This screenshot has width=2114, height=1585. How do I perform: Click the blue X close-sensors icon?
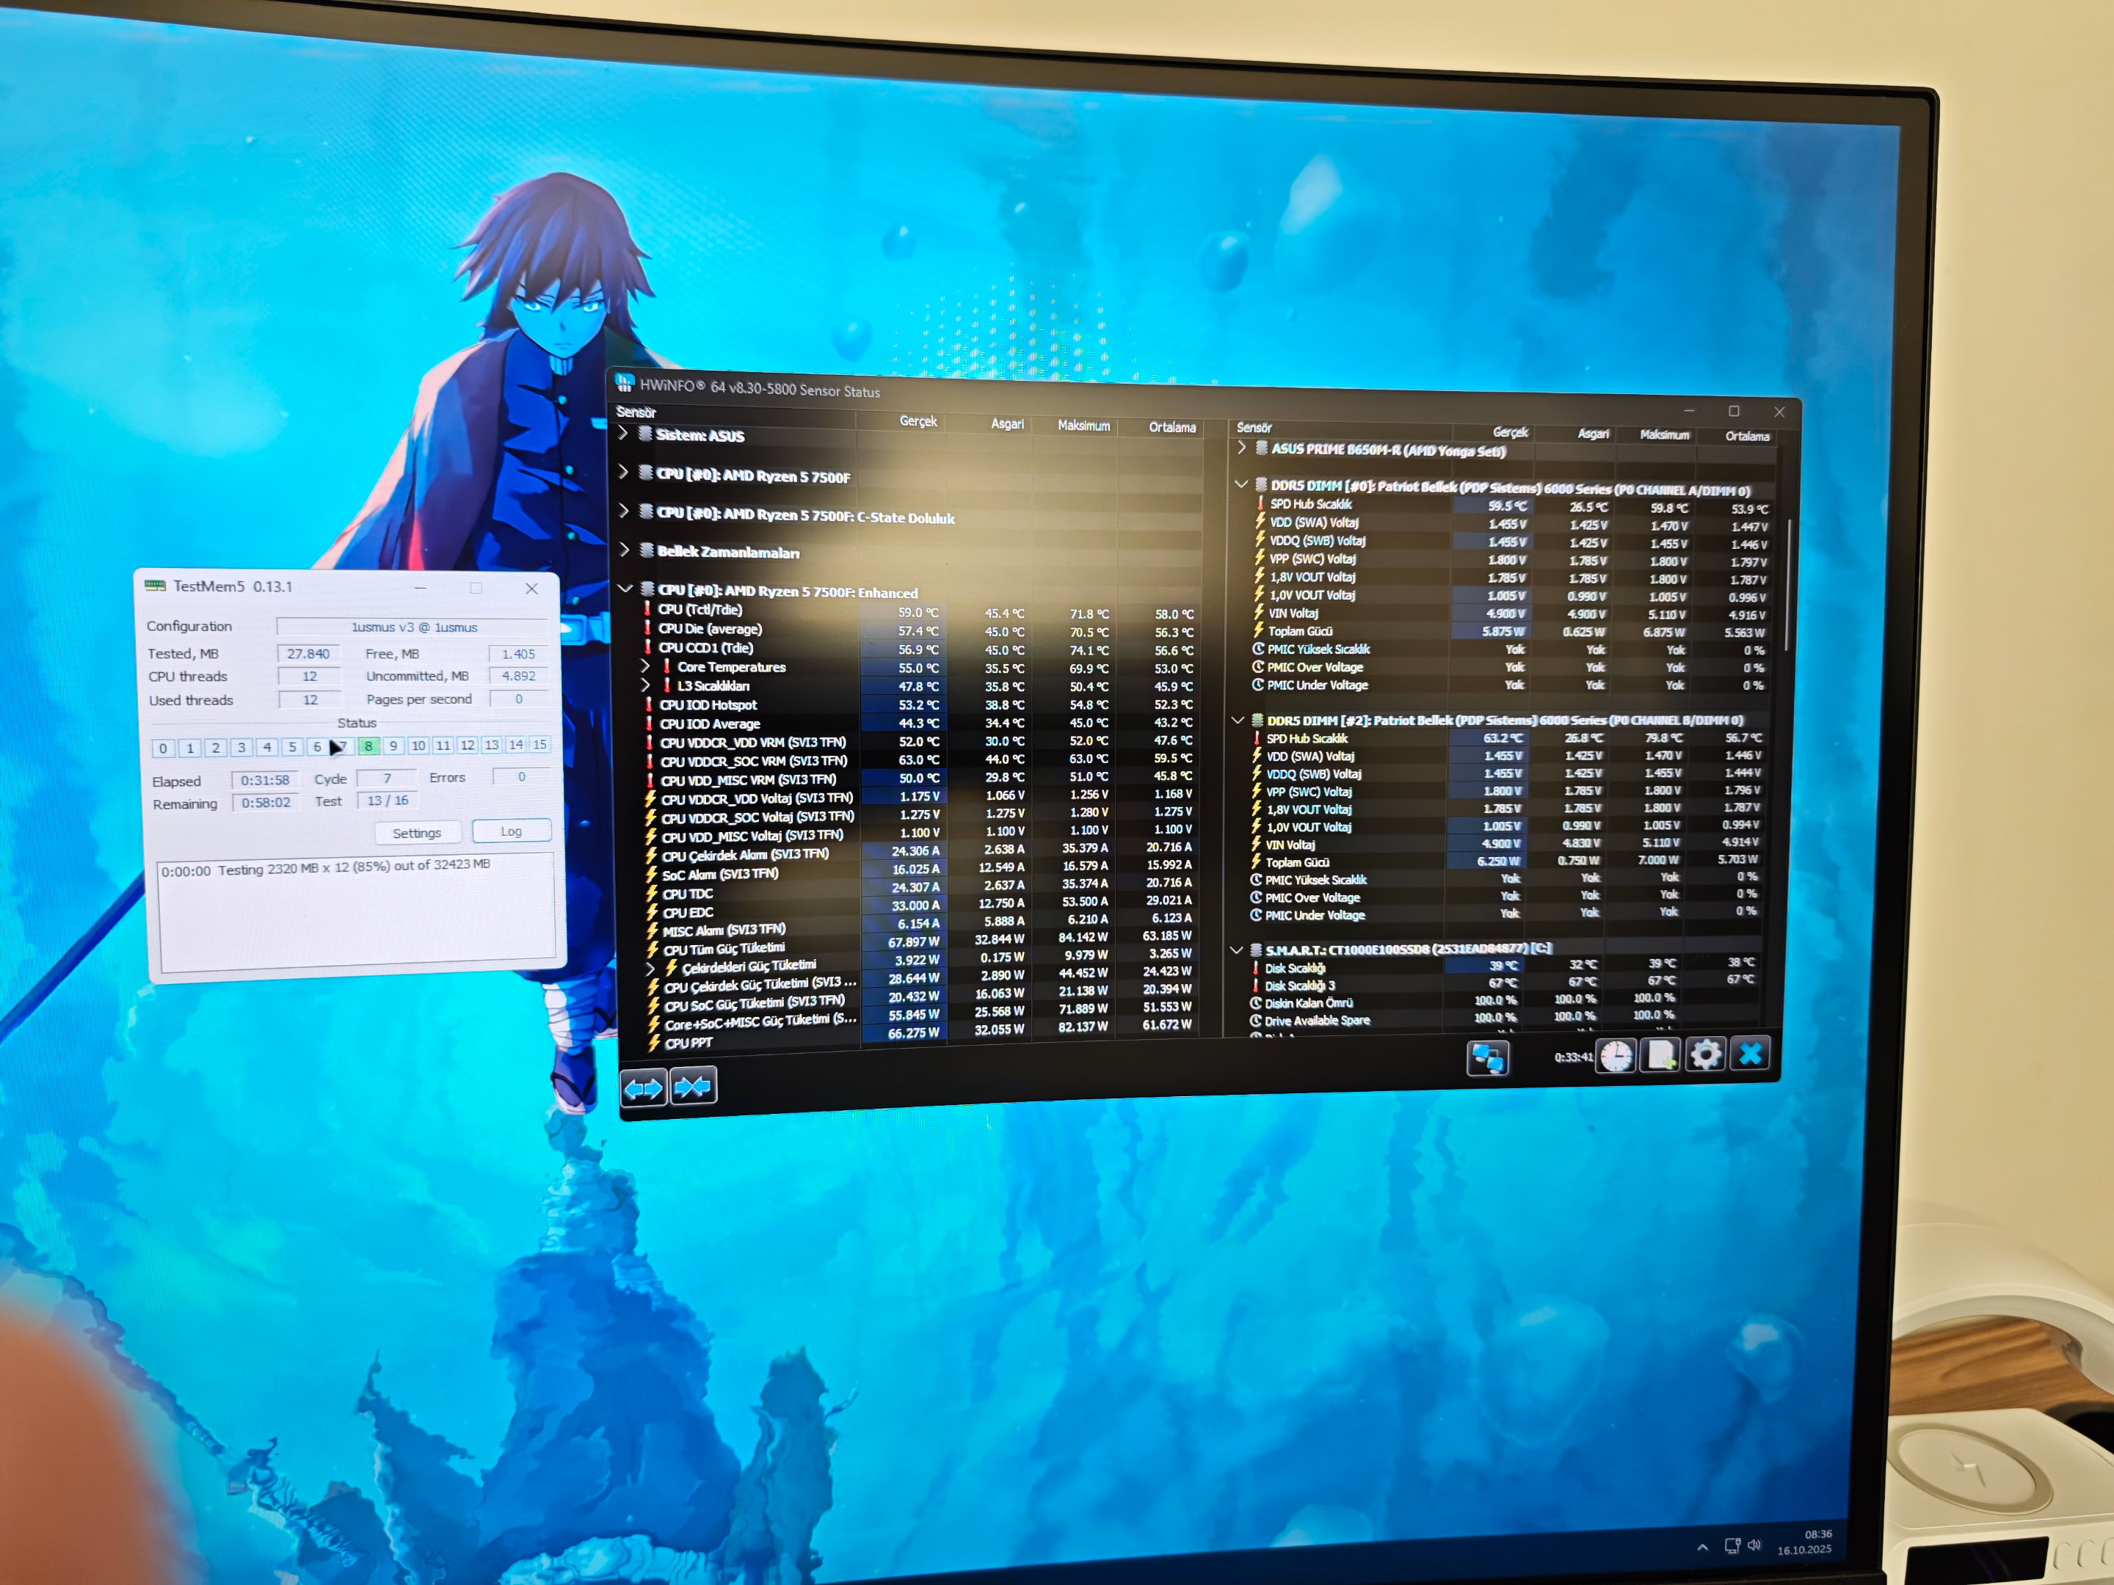(x=1751, y=1054)
